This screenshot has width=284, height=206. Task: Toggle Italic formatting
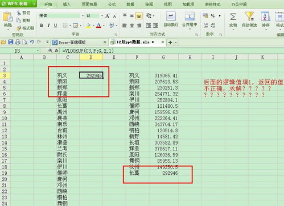coord(48,26)
